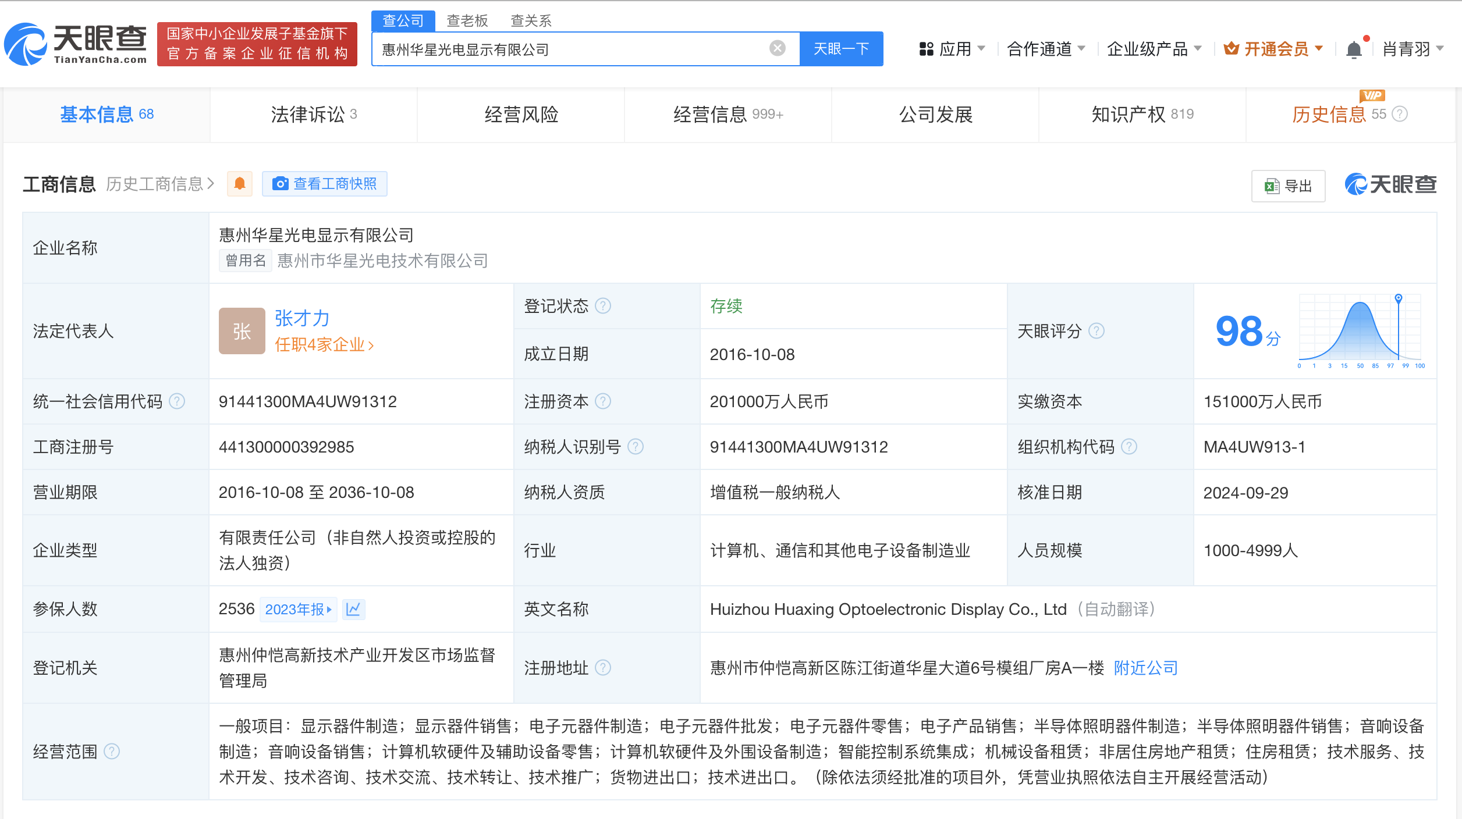Image resolution: width=1462 pixels, height=819 pixels.
Task: Expand 任职4家企业 link
Action: pos(324,344)
